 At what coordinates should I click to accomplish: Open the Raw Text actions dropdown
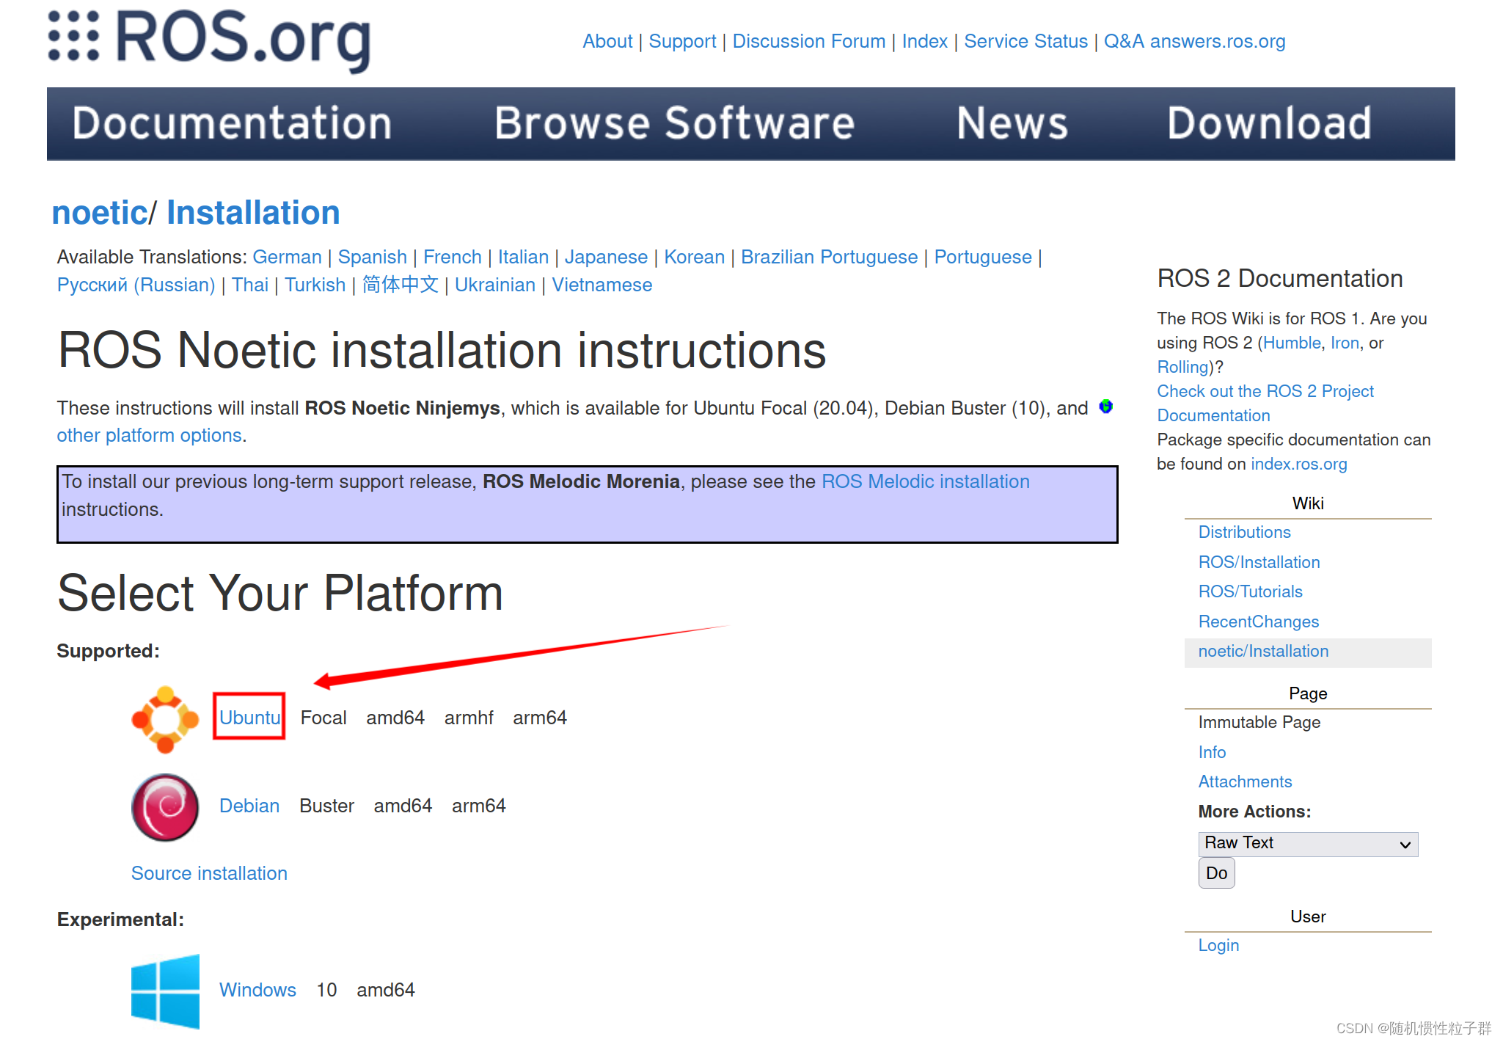click(x=1307, y=844)
